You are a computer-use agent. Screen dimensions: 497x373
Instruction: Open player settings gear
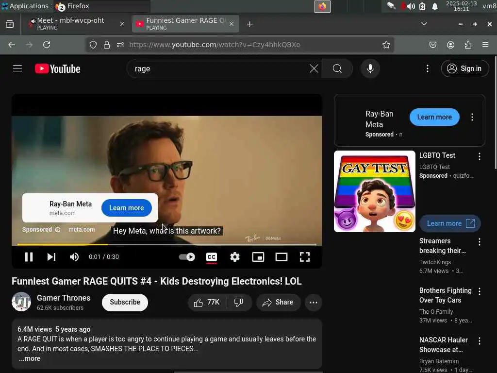[235, 257]
